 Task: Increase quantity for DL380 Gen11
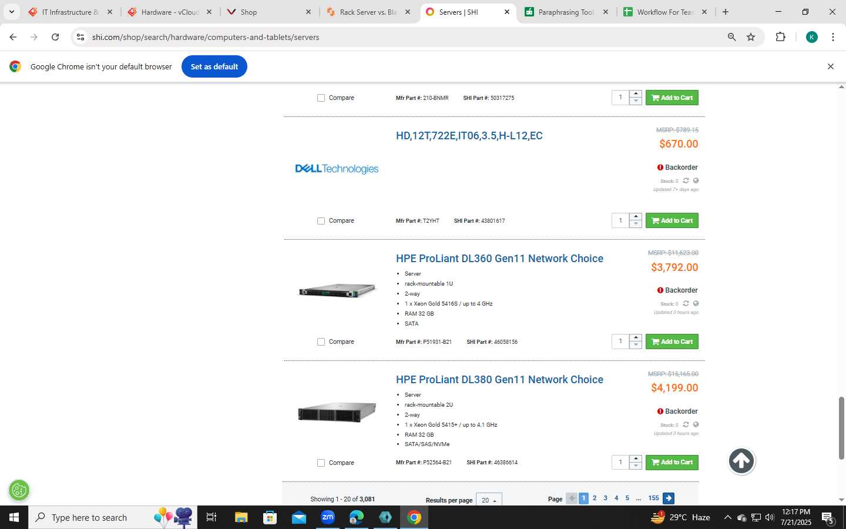pos(636,459)
